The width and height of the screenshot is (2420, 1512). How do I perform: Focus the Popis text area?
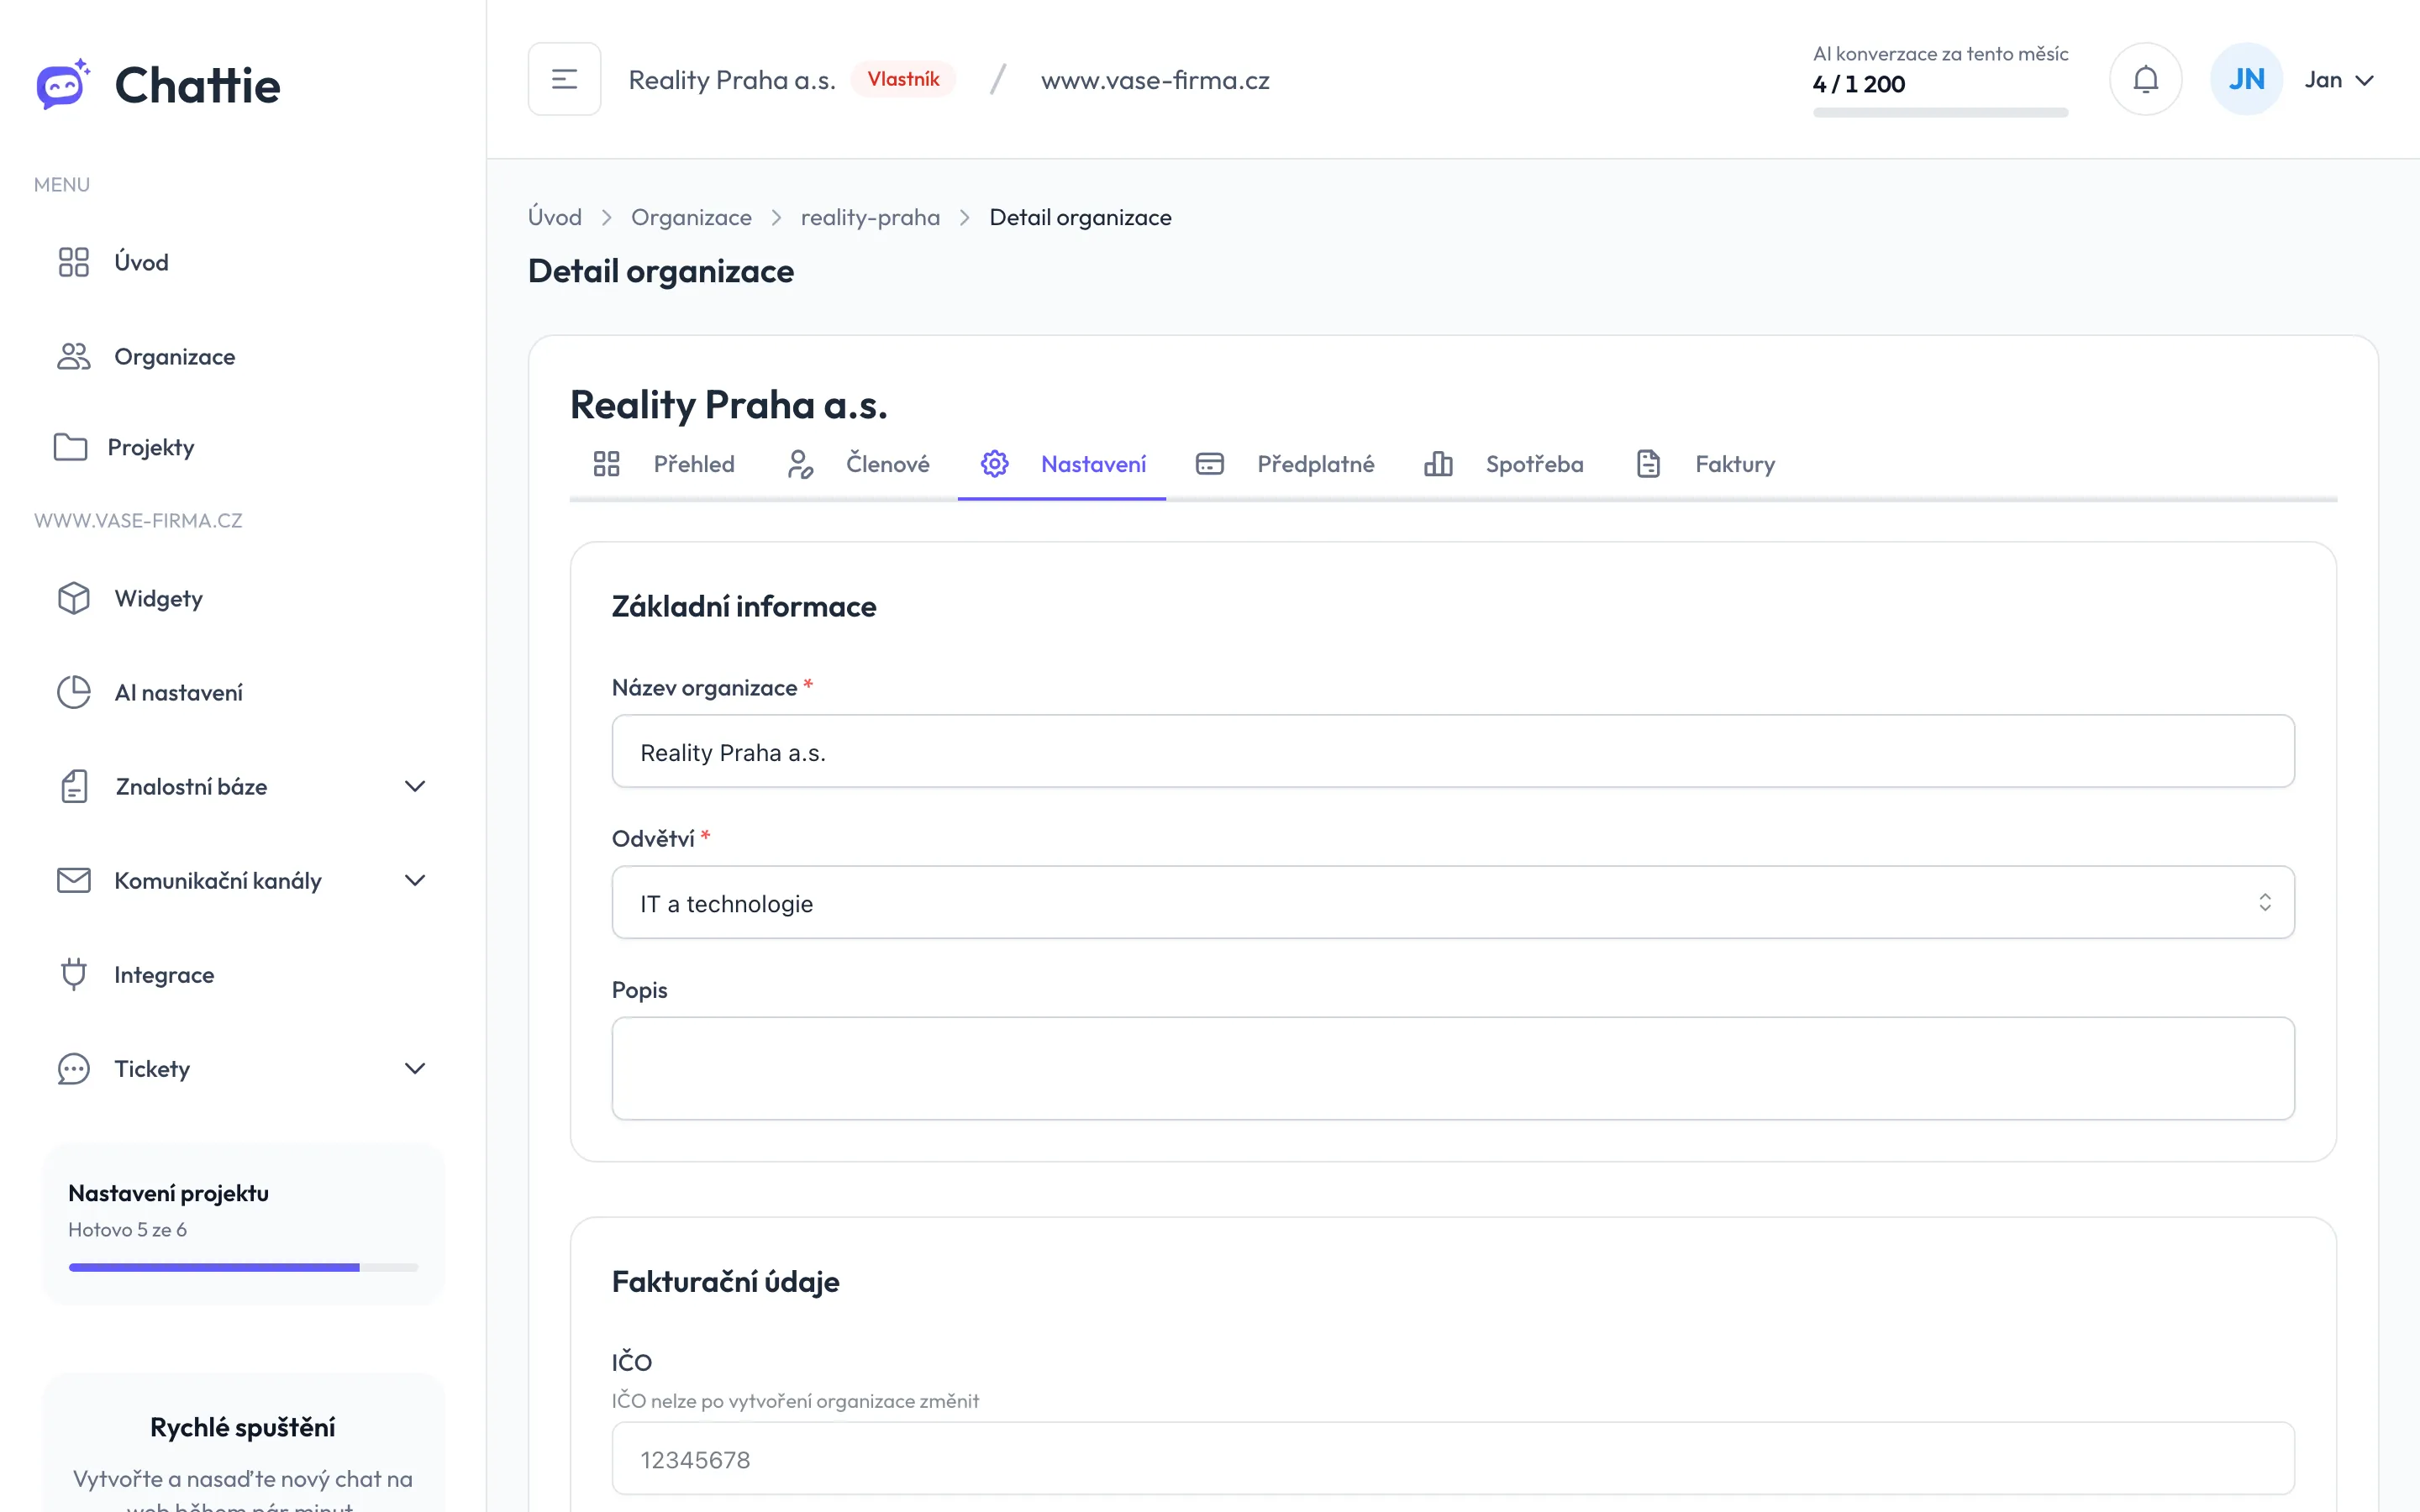click(1452, 1068)
